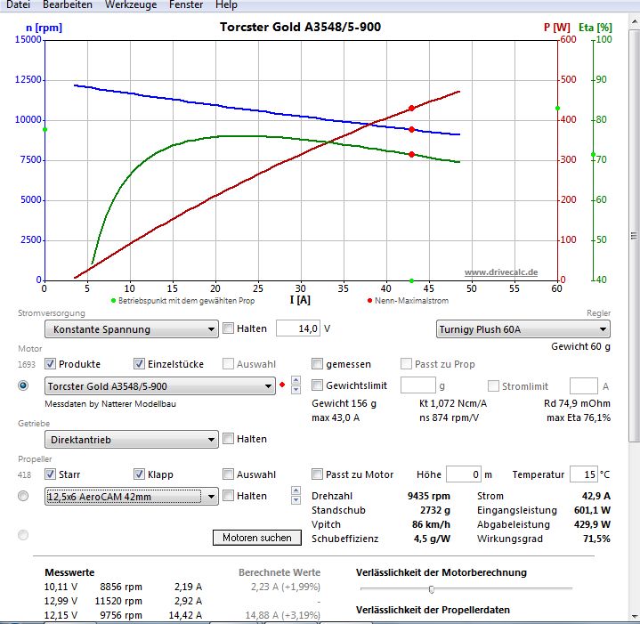This screenshot has width=640, height=624.
Task: Click the Standschub value 2732 g
Action: click(435, 510)
